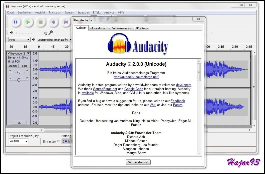Click the dialog scrollbar up arrow
The image size is (265, 174).
click(x=199, y=61)
